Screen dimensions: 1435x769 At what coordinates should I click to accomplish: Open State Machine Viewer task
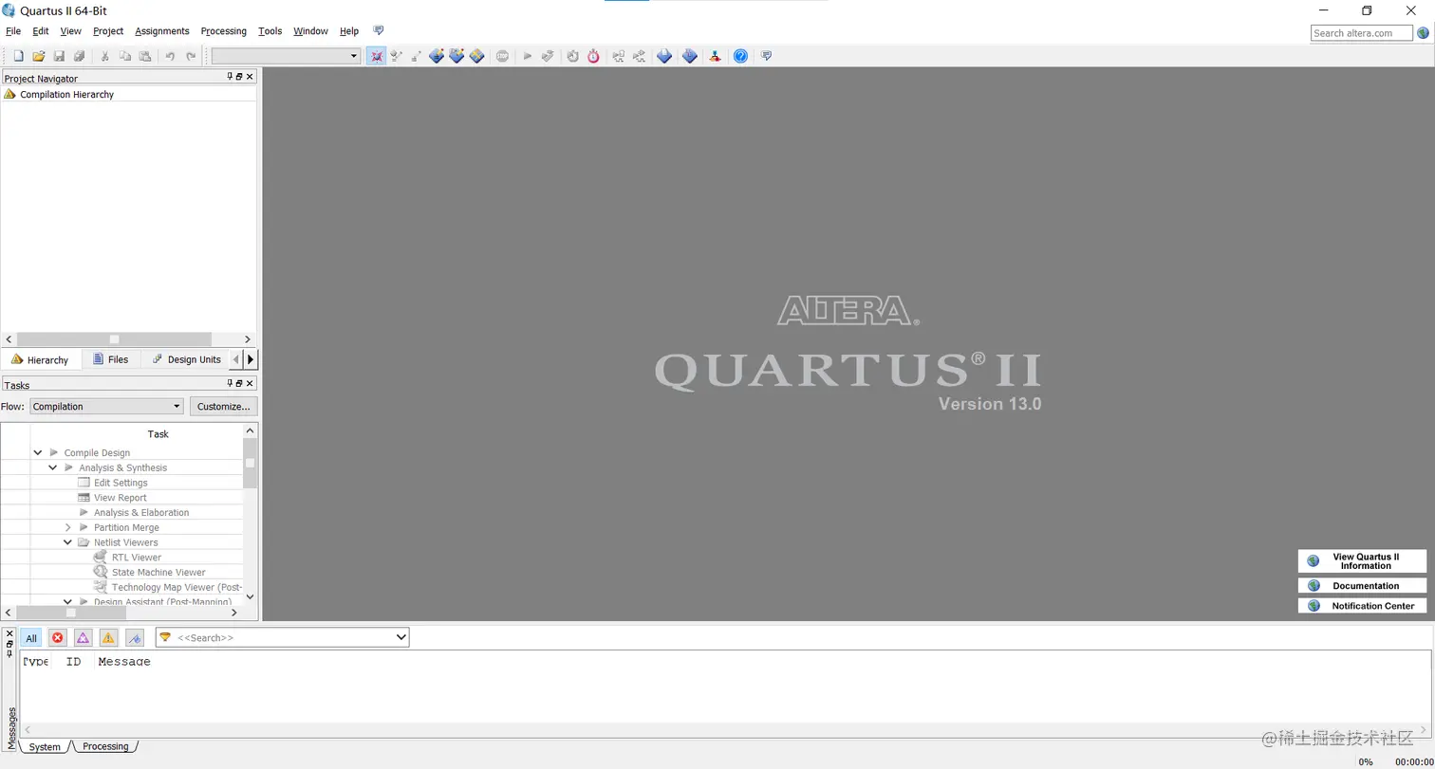(158, 573)
